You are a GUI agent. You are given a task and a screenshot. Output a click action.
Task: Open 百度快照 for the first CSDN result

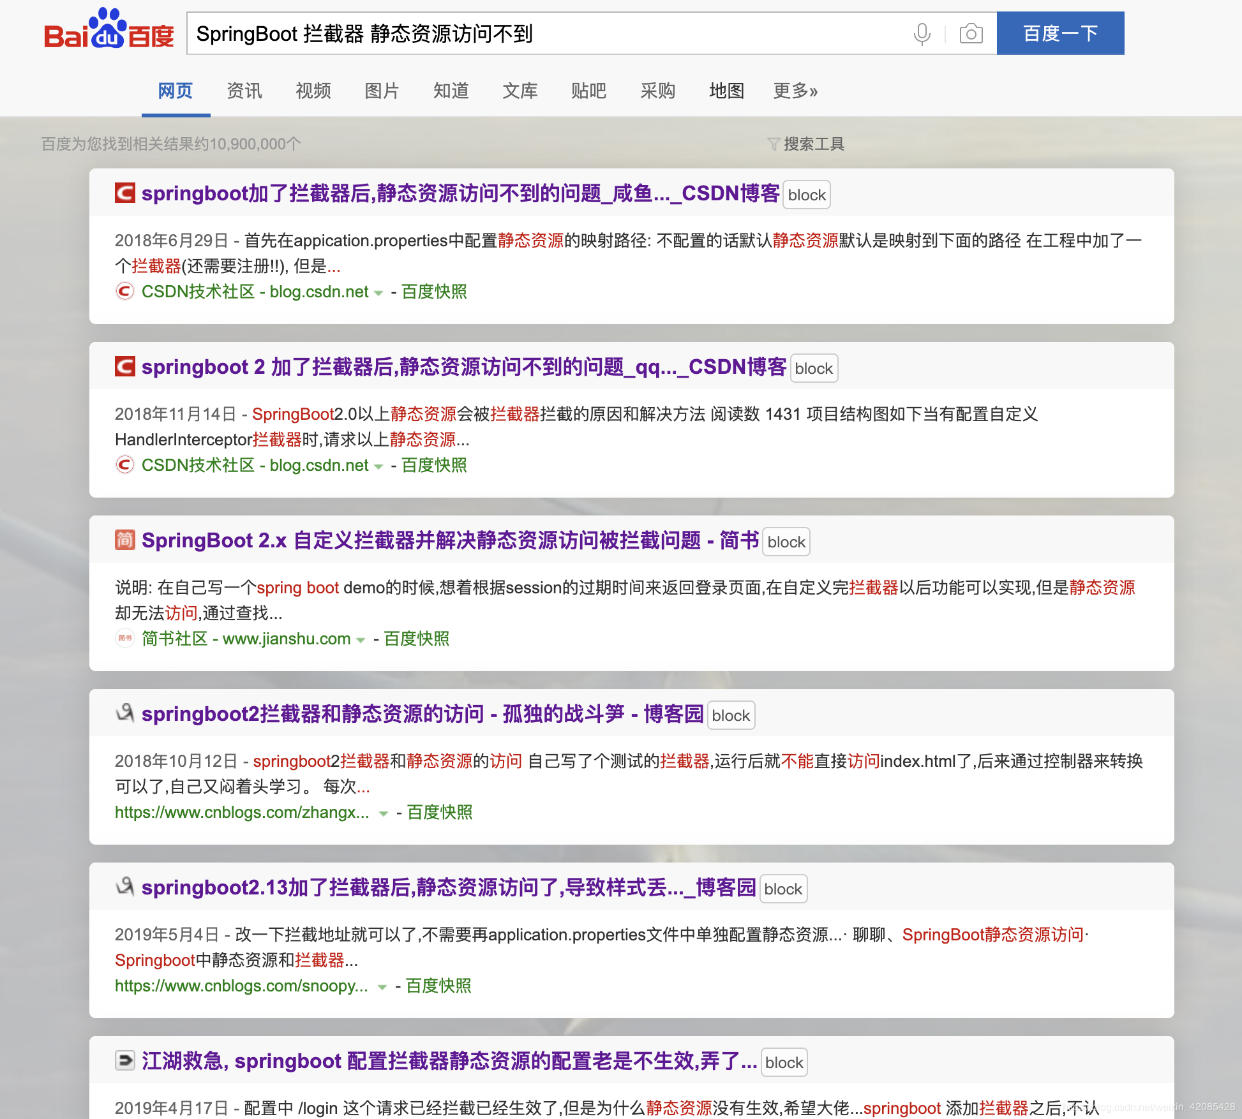tap(433, 292)
